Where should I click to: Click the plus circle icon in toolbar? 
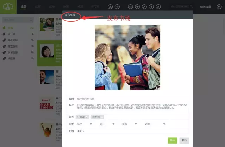tap(117, 7)
